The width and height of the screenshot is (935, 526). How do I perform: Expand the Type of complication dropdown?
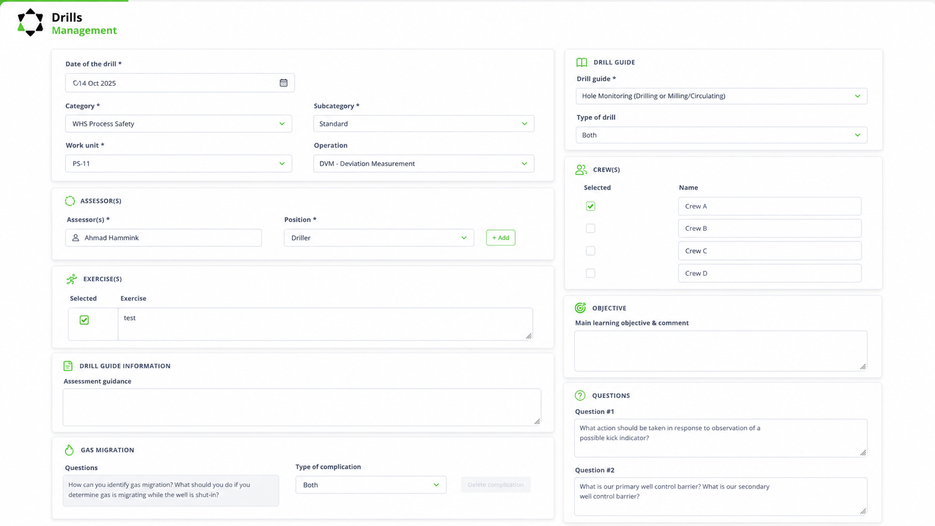tap(371, 485)
